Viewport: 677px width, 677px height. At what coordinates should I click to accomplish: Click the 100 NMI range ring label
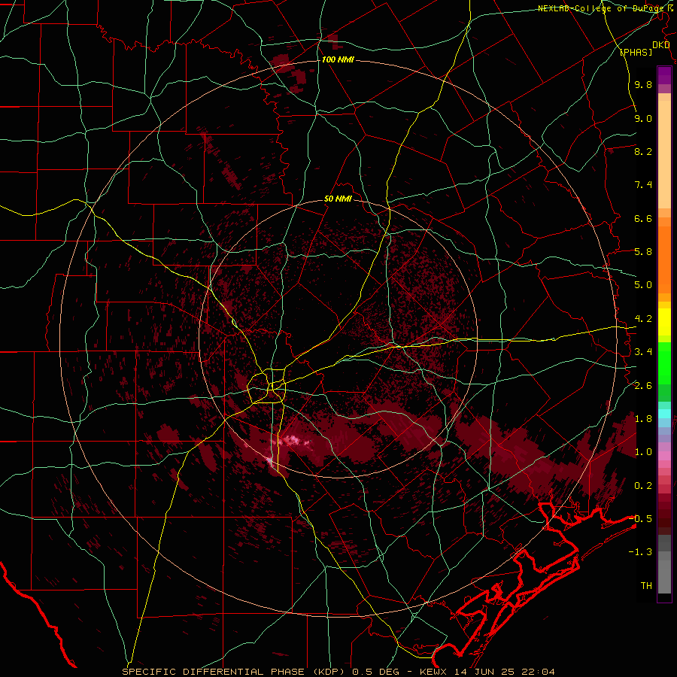point(338,59)
